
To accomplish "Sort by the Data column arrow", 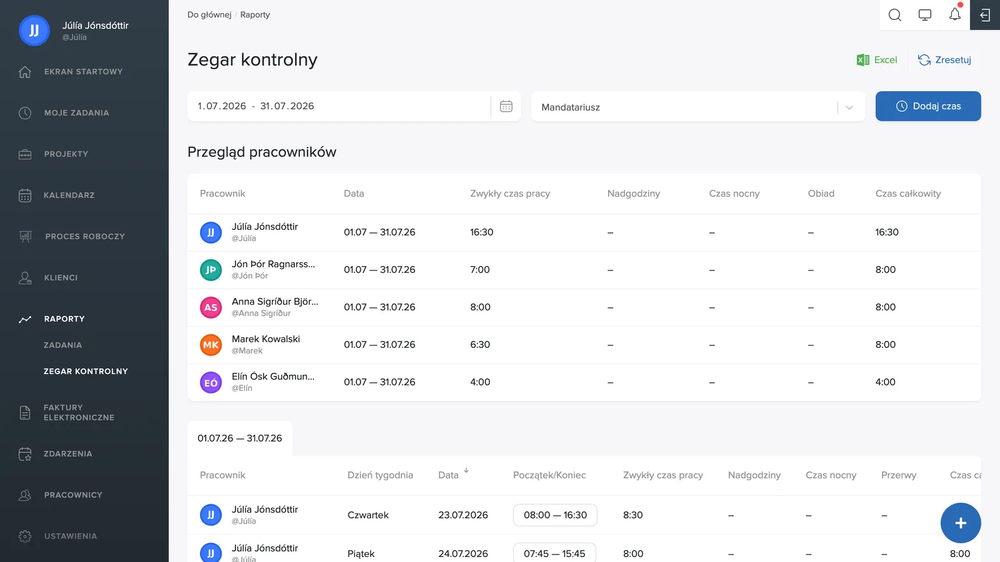I will 466,471.
